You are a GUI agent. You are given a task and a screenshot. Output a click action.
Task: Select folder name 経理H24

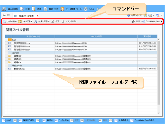pos(17,62)
